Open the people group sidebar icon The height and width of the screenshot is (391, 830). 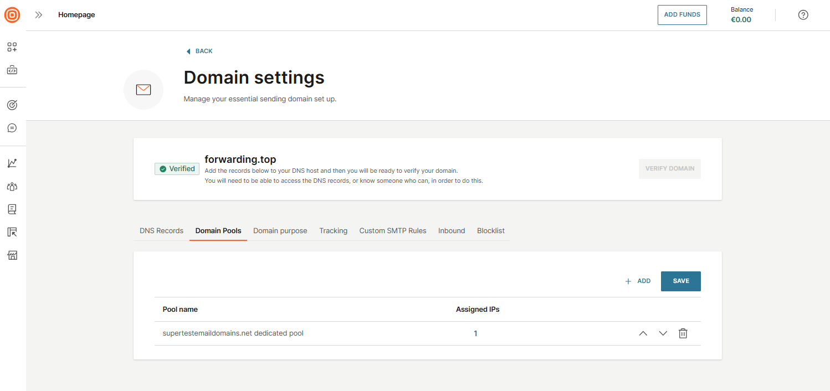click(x=12, y=187)
